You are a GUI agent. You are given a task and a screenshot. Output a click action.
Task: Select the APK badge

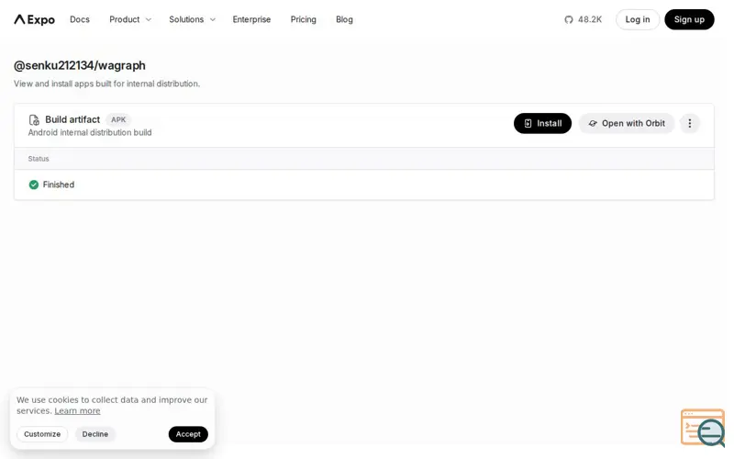118,120
